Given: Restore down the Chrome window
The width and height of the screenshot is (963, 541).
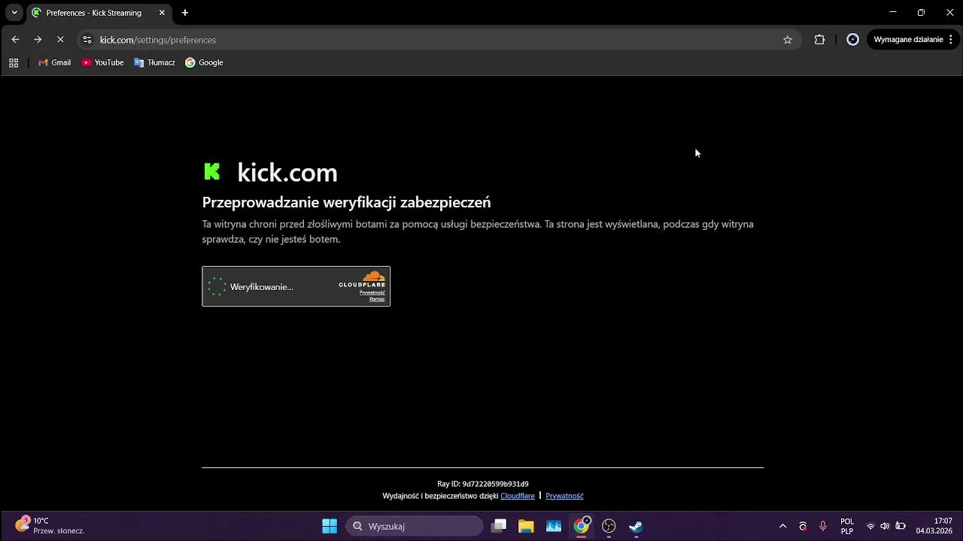Looking at the screenshot, I should [x=921, y=13].
